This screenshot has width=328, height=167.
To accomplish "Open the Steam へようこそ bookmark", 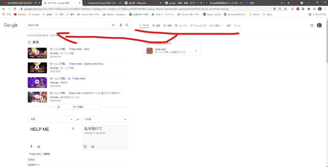I will click(212, 14).
